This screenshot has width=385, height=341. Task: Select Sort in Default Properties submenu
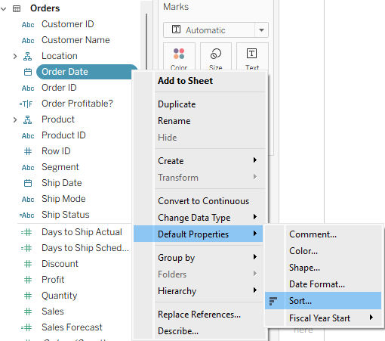(323, 301)
